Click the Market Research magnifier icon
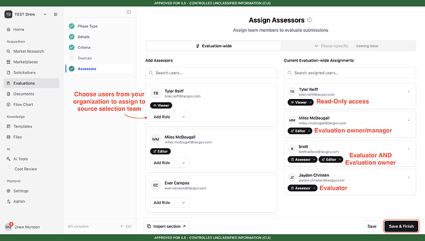Screen dimensions: 425x241 click(9, 52)
